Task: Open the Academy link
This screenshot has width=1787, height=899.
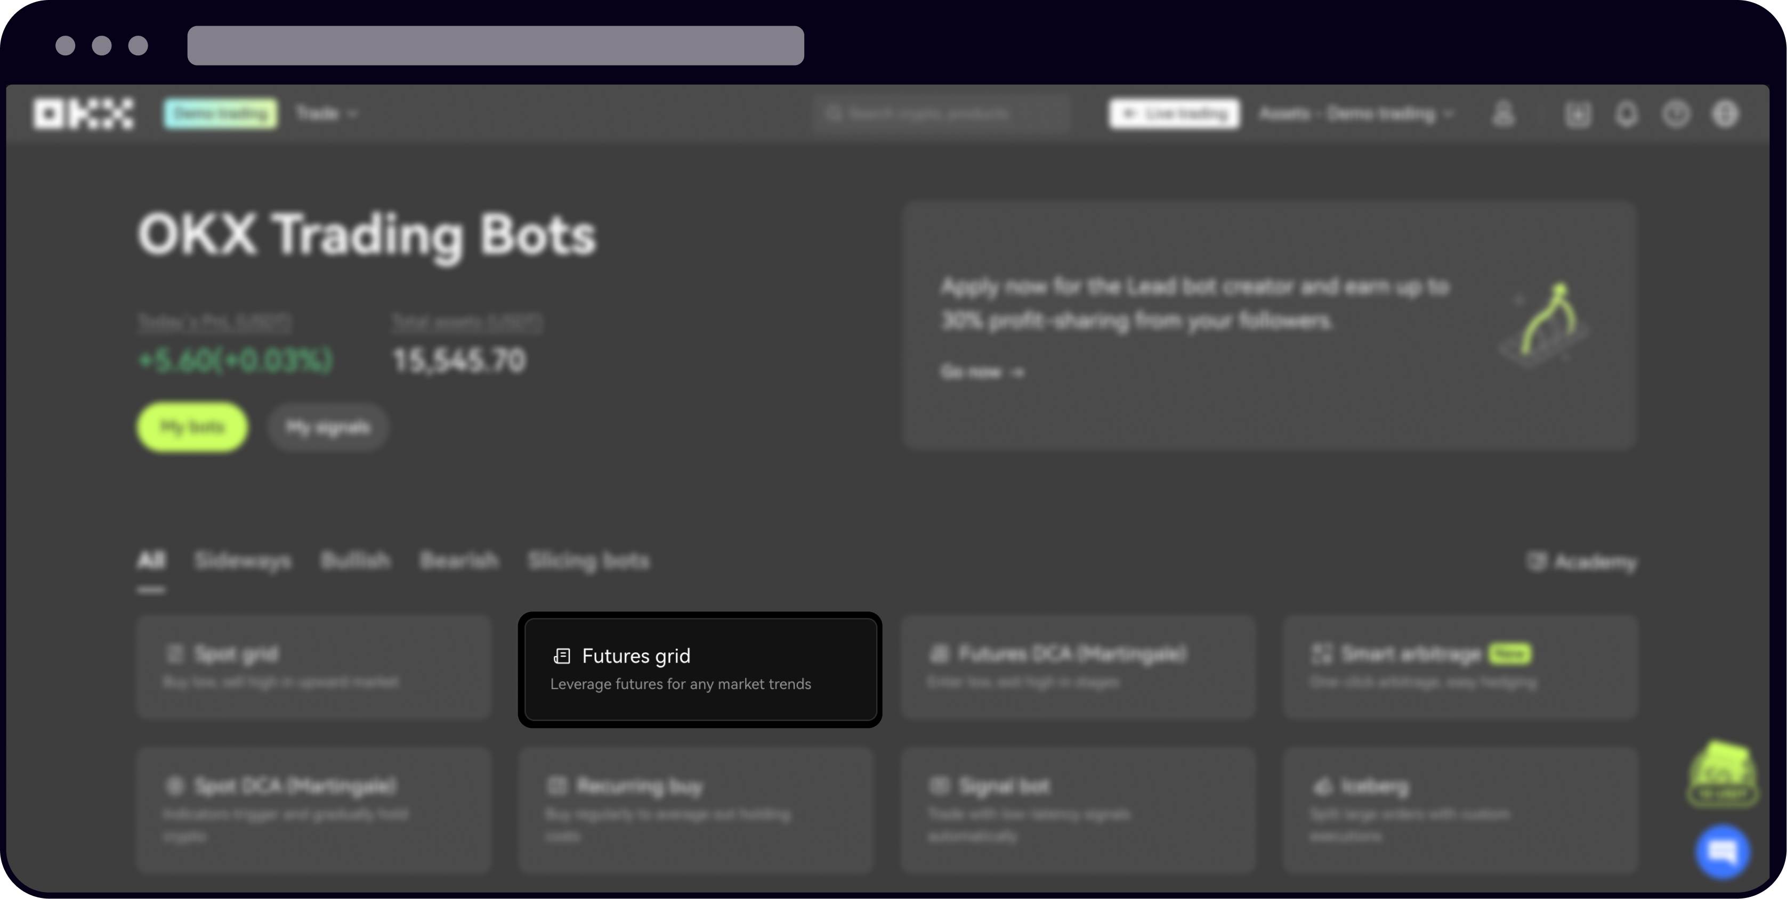Action: click(x=1582, y=561)
